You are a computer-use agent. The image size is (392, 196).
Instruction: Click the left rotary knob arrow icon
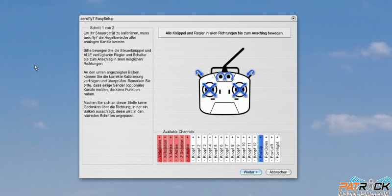tap(220, 76)
